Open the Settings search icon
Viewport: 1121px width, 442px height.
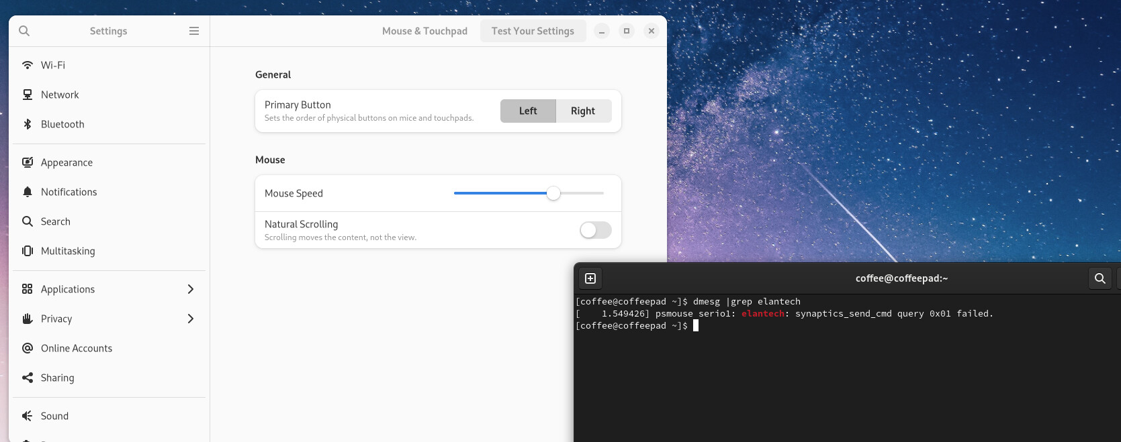[24, 31]
